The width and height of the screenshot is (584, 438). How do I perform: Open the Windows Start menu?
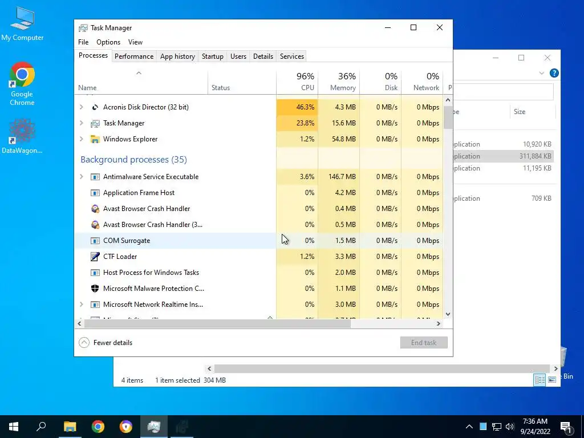pyautogui.click(x=14, y=427)
